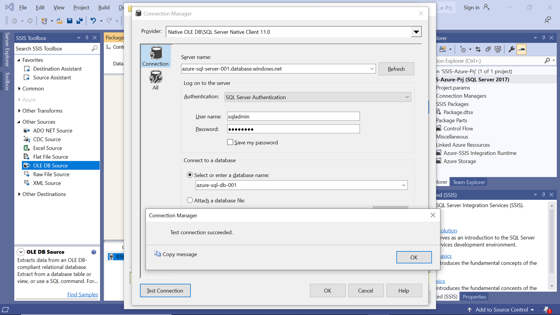Click the User name input field
The image size is (560, 315).
pyautogui.click(x=293, y=116)
